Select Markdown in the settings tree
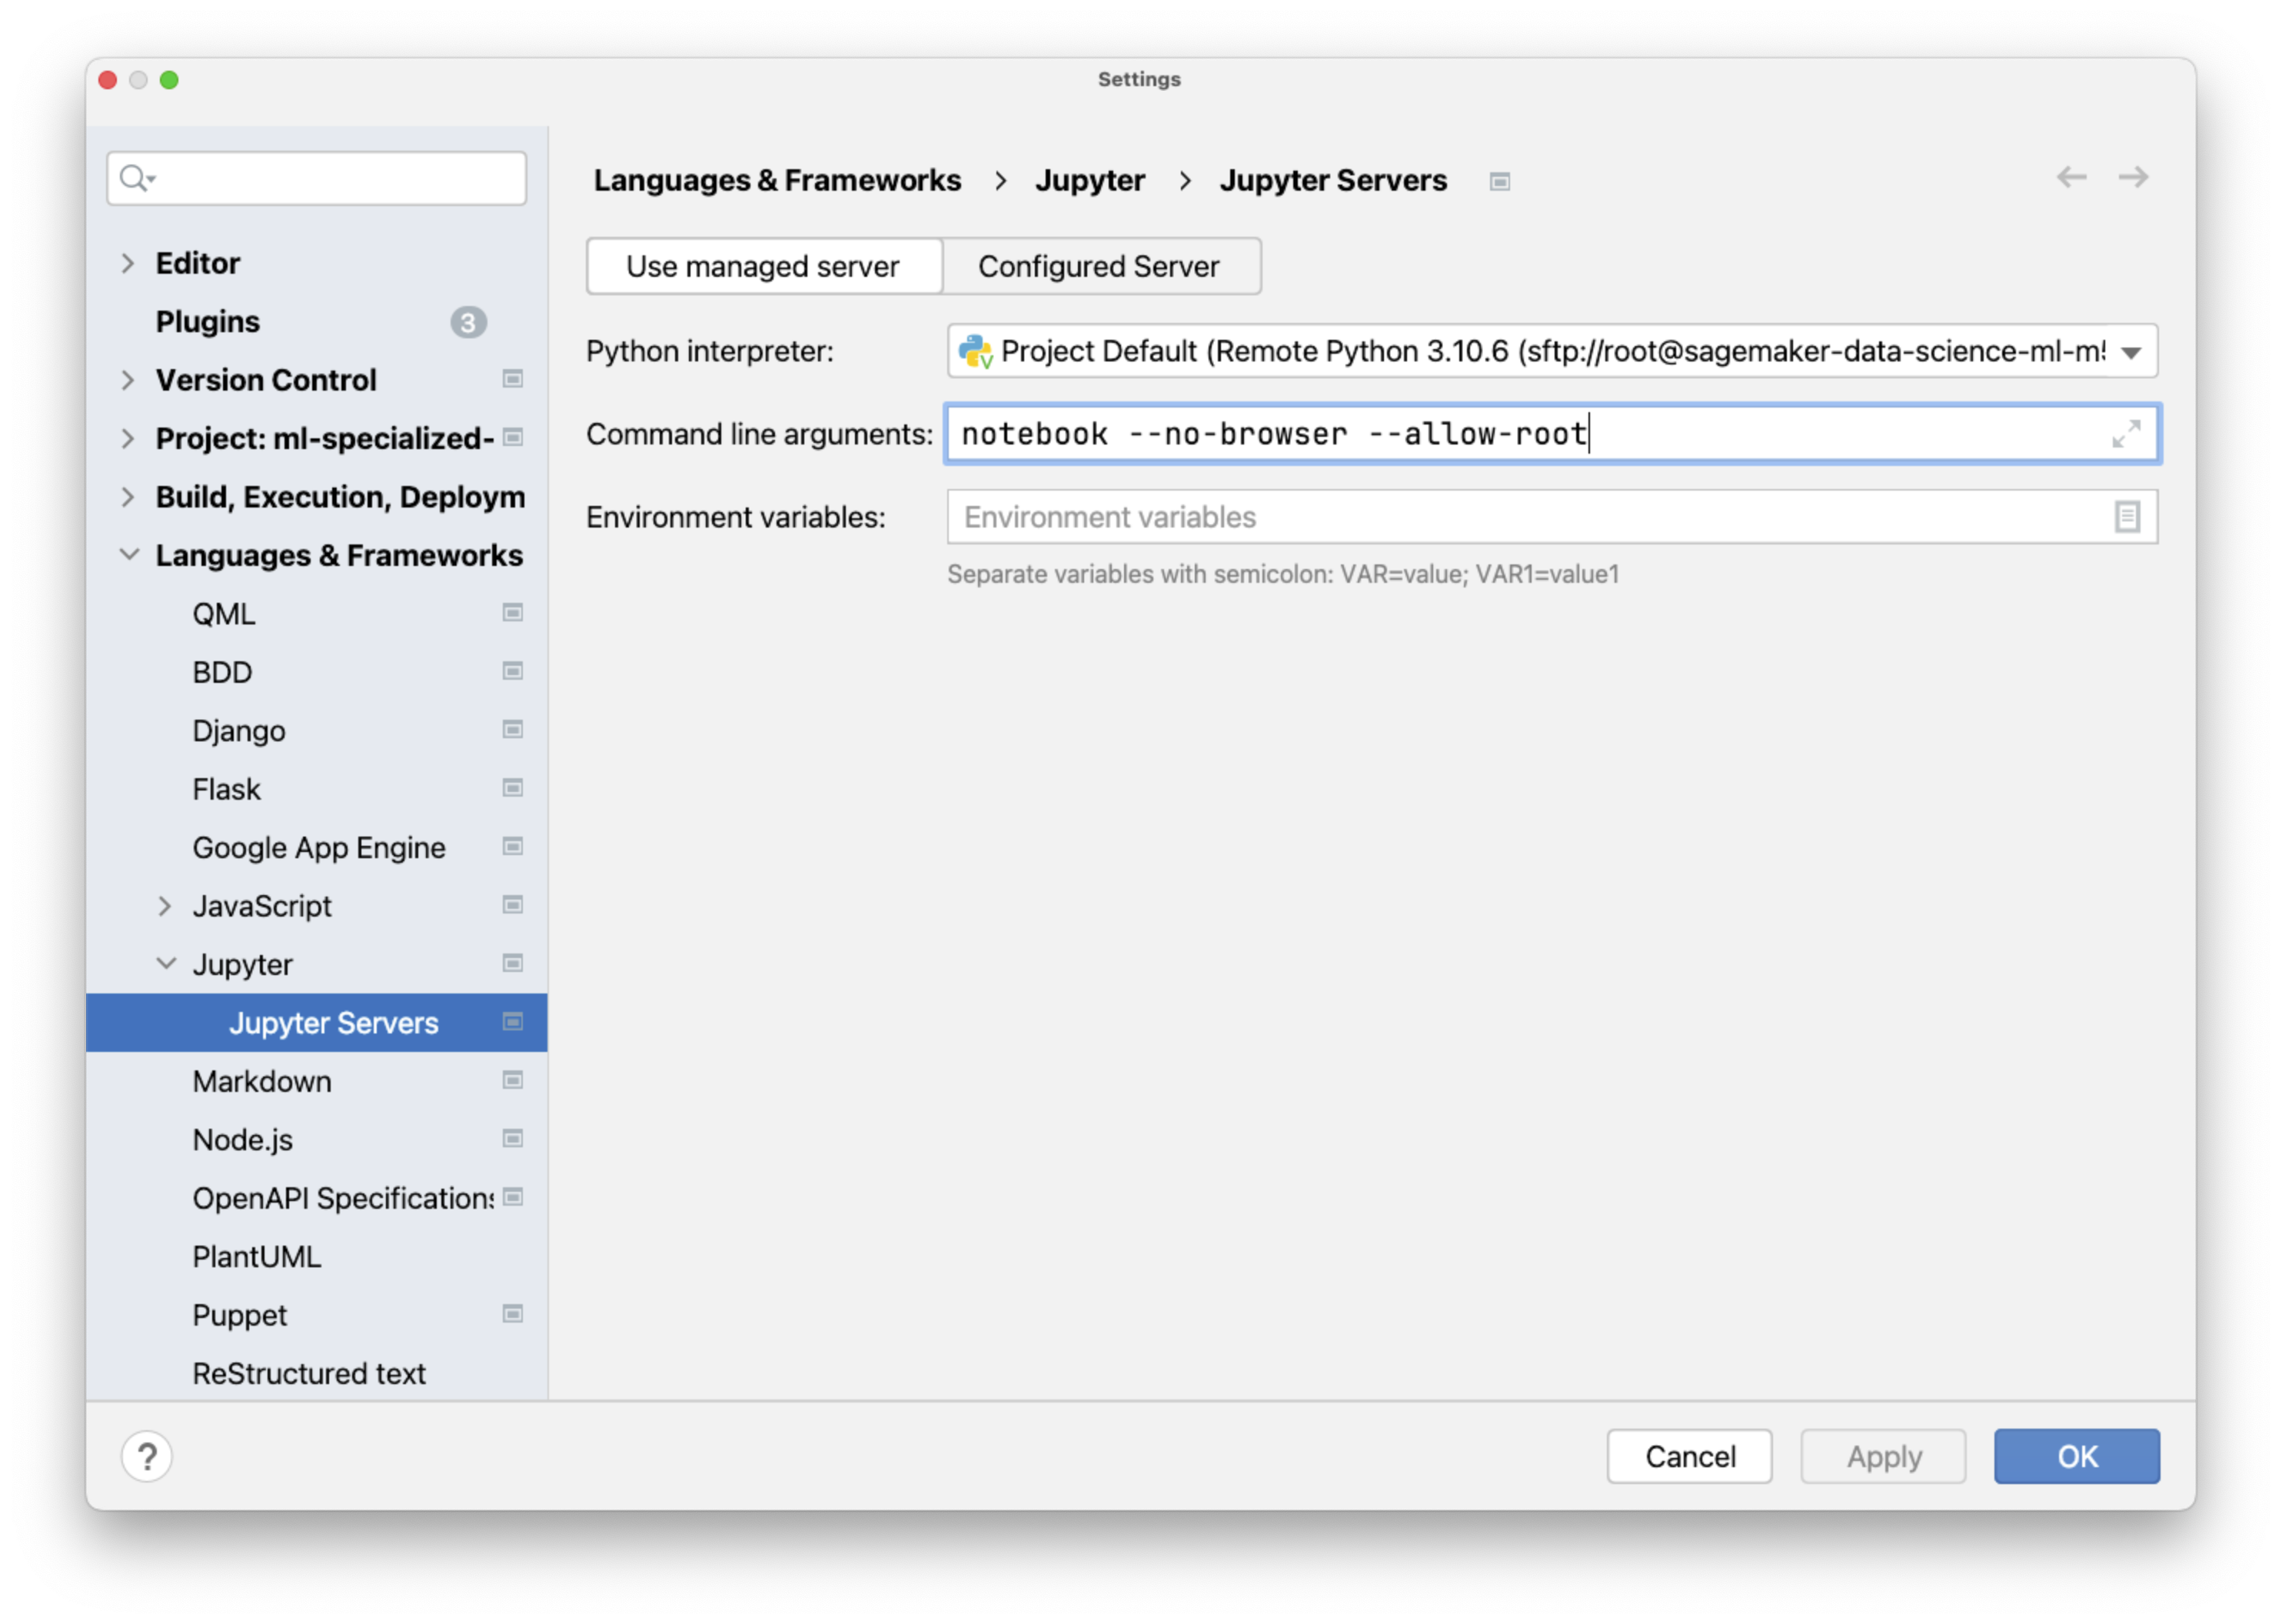 [262, 1081]
